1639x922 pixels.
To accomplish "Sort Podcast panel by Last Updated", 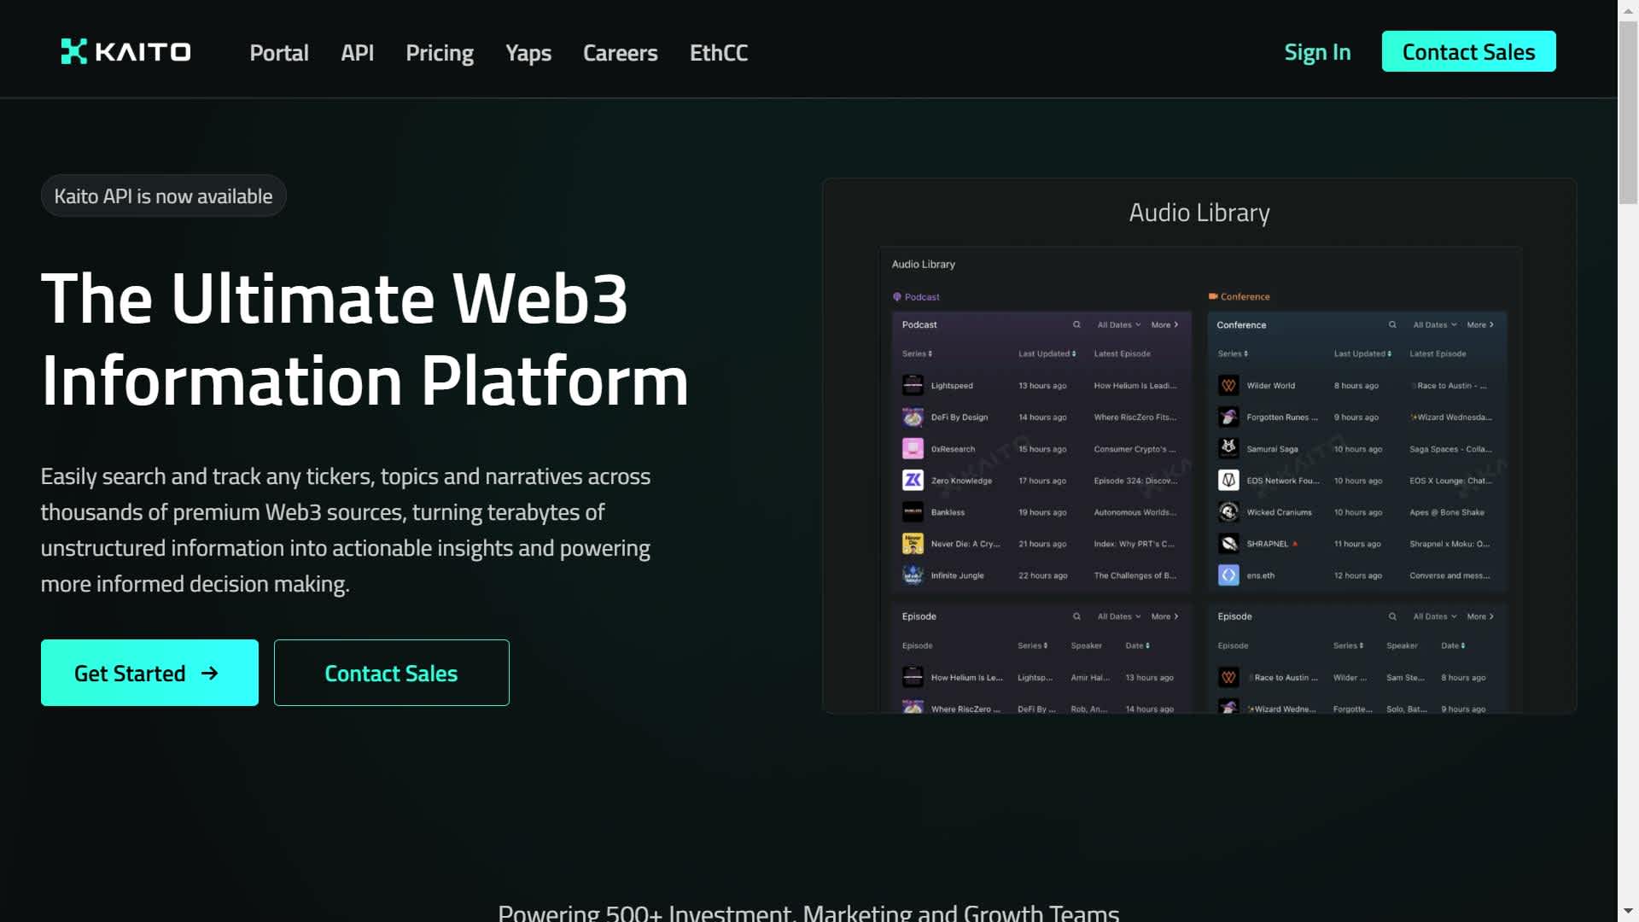I will point(1047,353).
